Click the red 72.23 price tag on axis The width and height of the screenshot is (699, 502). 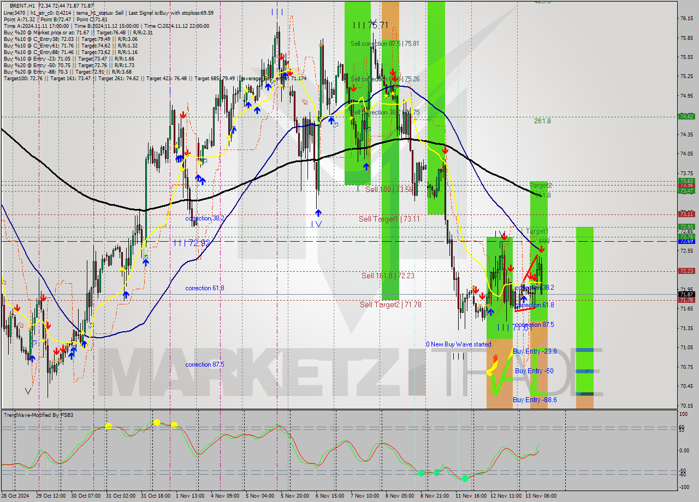tap(686, 271)
